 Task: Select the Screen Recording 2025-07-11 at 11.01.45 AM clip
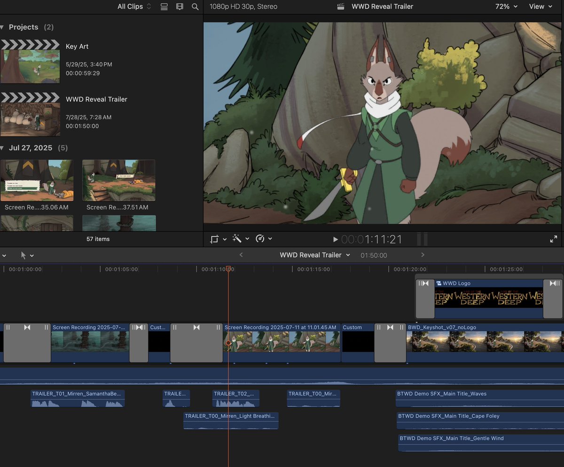[282, 342]
